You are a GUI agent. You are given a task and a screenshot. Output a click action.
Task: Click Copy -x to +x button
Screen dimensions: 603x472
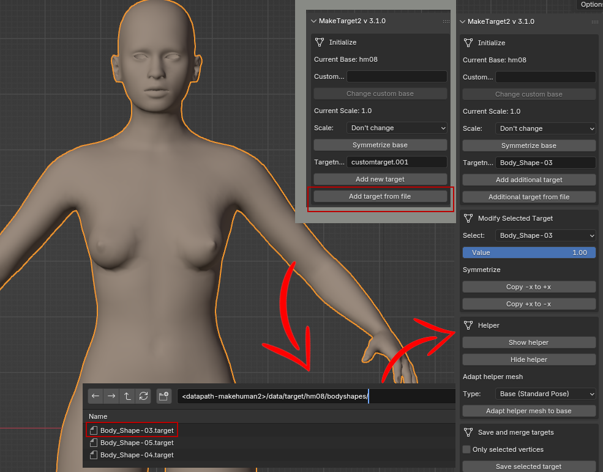click(529, 287)
